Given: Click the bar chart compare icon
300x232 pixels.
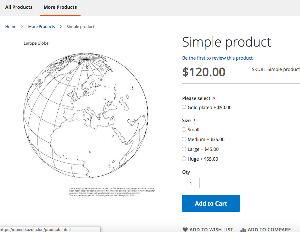Looking at the screenshot, I should pos(243,230).
